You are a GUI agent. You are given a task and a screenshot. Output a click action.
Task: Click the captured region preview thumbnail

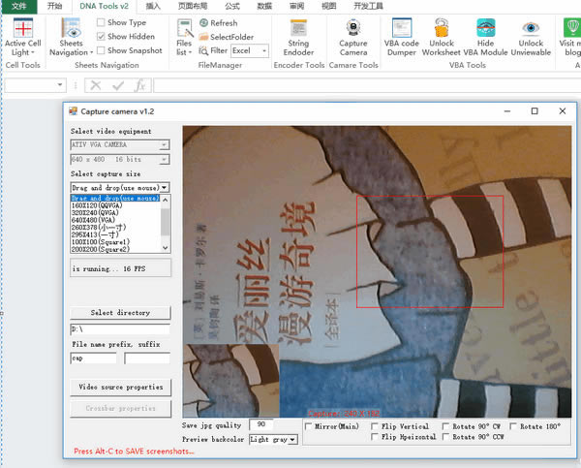[x=230, y=381]
